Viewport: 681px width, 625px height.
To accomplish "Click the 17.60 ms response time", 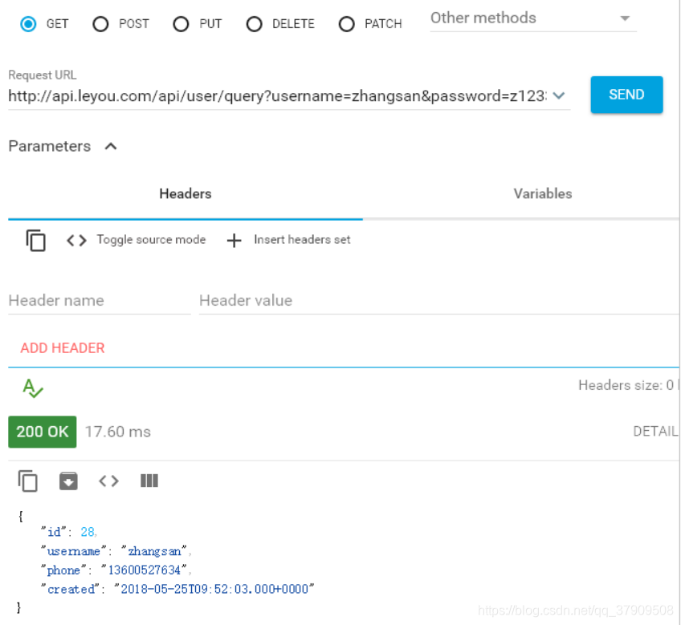I will pos(118,432).
